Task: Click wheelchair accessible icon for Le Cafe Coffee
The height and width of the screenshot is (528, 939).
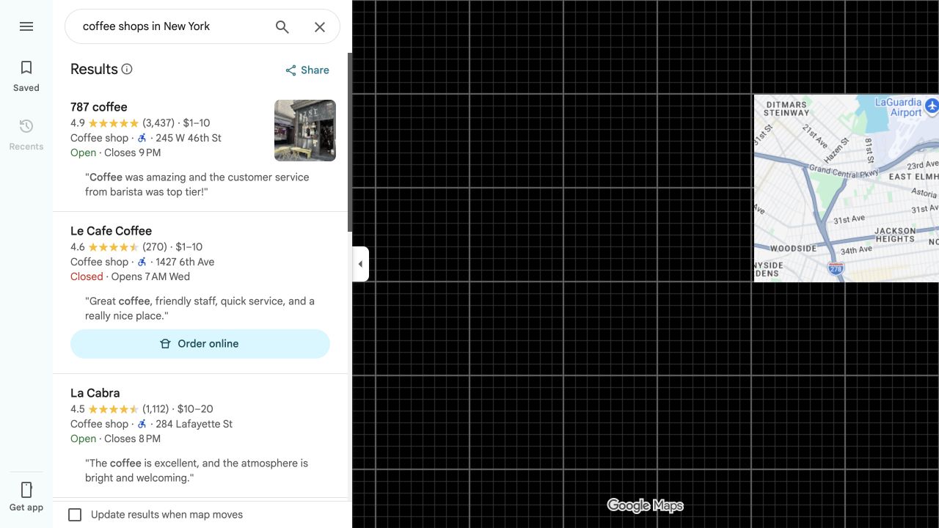Action: click(142, 262)
